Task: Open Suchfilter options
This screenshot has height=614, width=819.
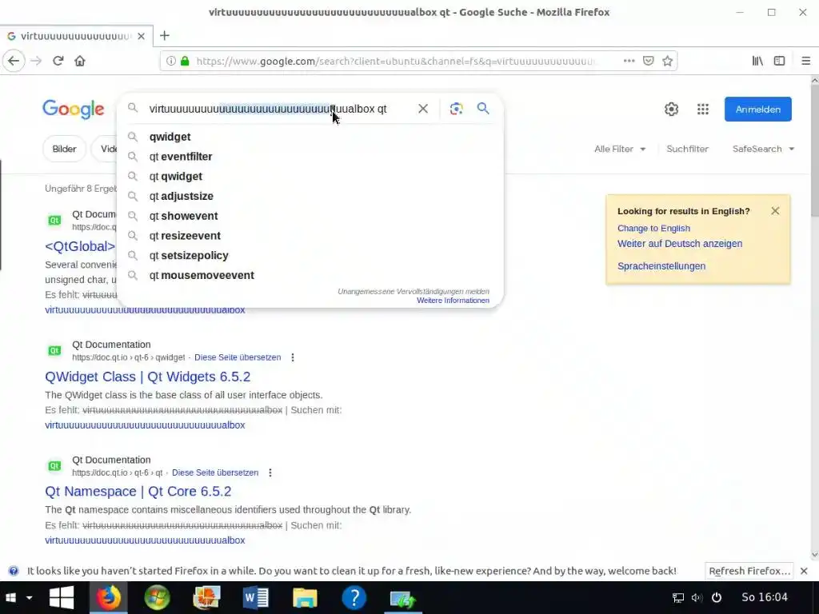Action: (x=687, y=149)
